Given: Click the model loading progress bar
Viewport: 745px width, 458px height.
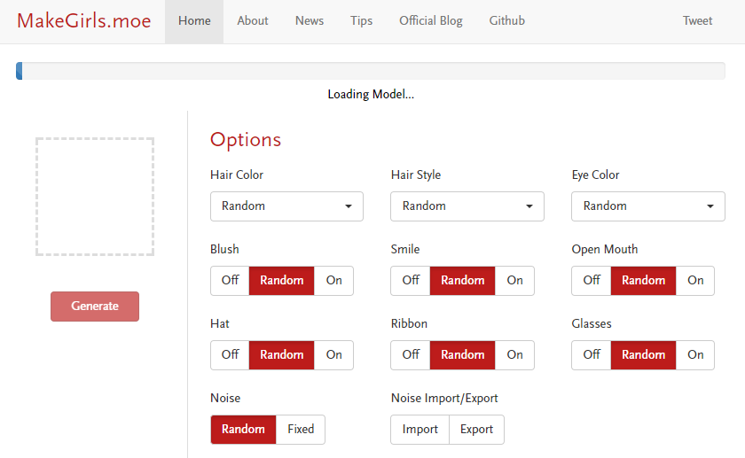Looking at the screenshot, I should tap(371, 71).
